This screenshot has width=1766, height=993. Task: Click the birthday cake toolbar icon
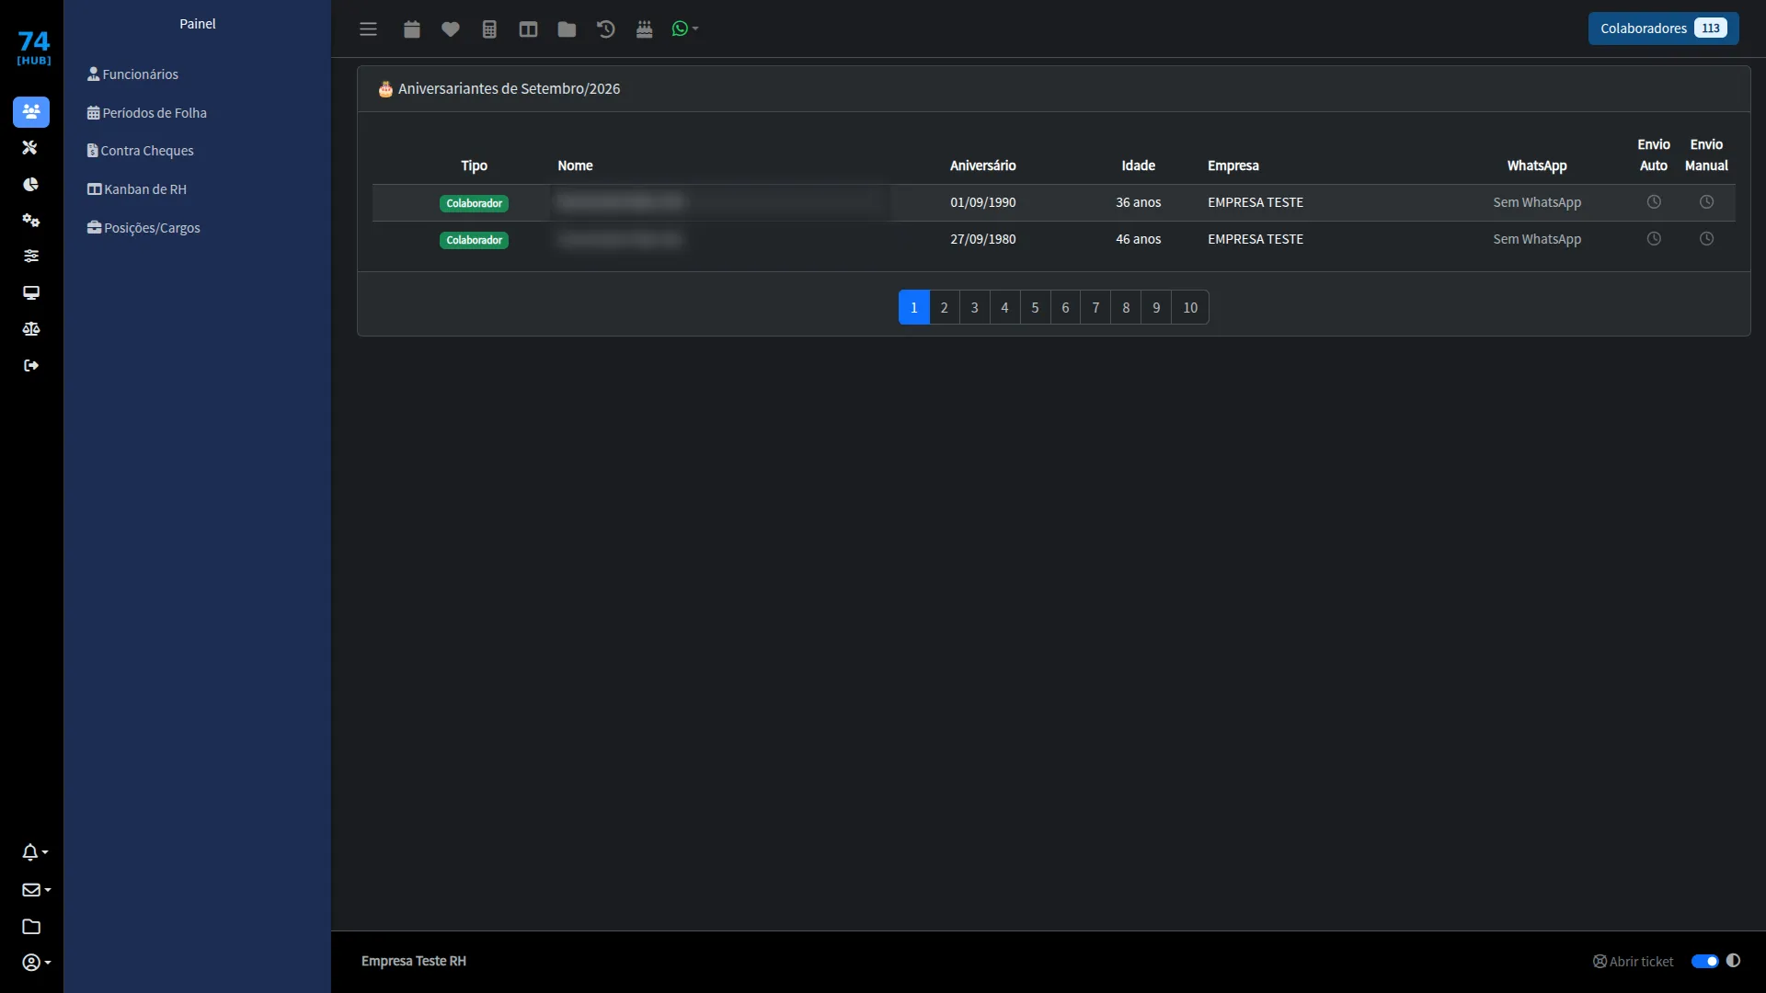pyautogui.click(x=645, y=29)
